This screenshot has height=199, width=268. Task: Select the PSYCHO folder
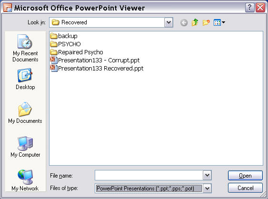click(66, 44)
